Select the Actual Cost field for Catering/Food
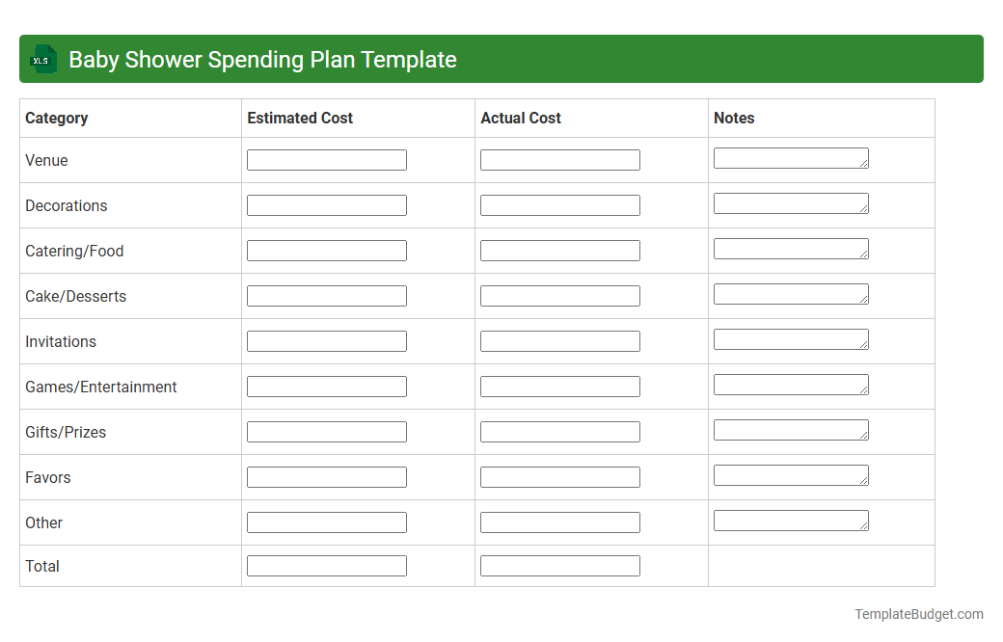 [x=559, y=250]
